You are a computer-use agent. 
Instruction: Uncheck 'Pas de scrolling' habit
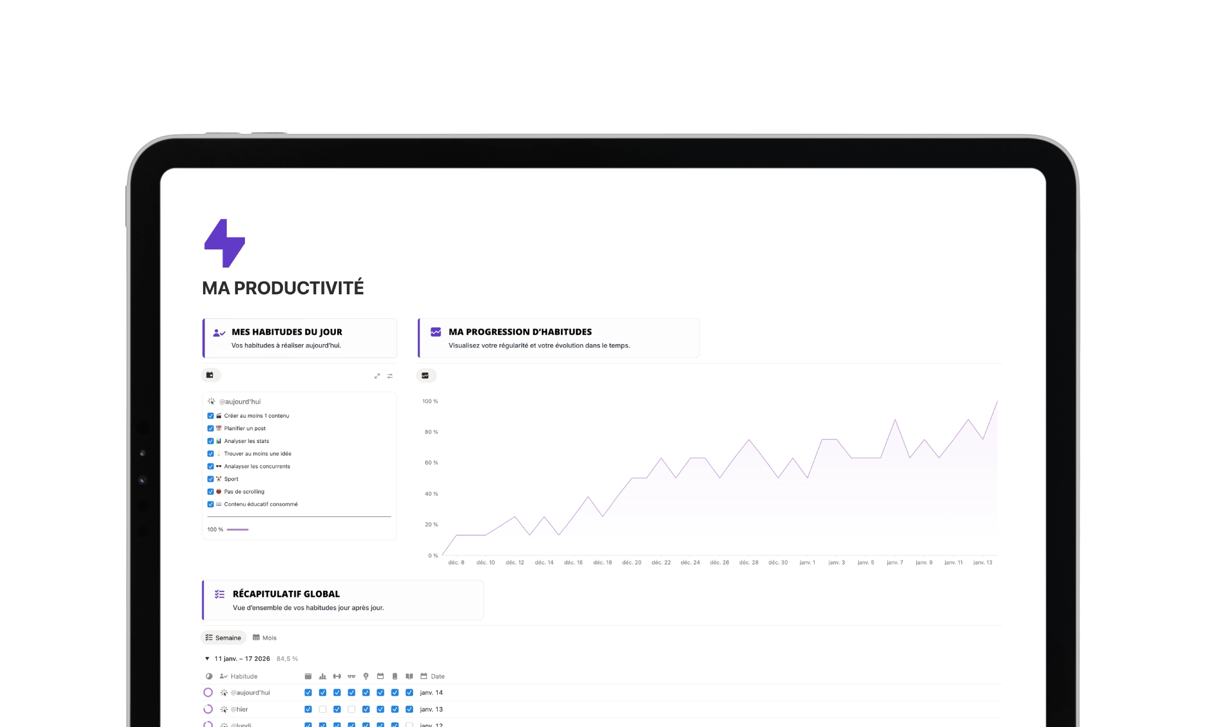(x=211, y=492)
